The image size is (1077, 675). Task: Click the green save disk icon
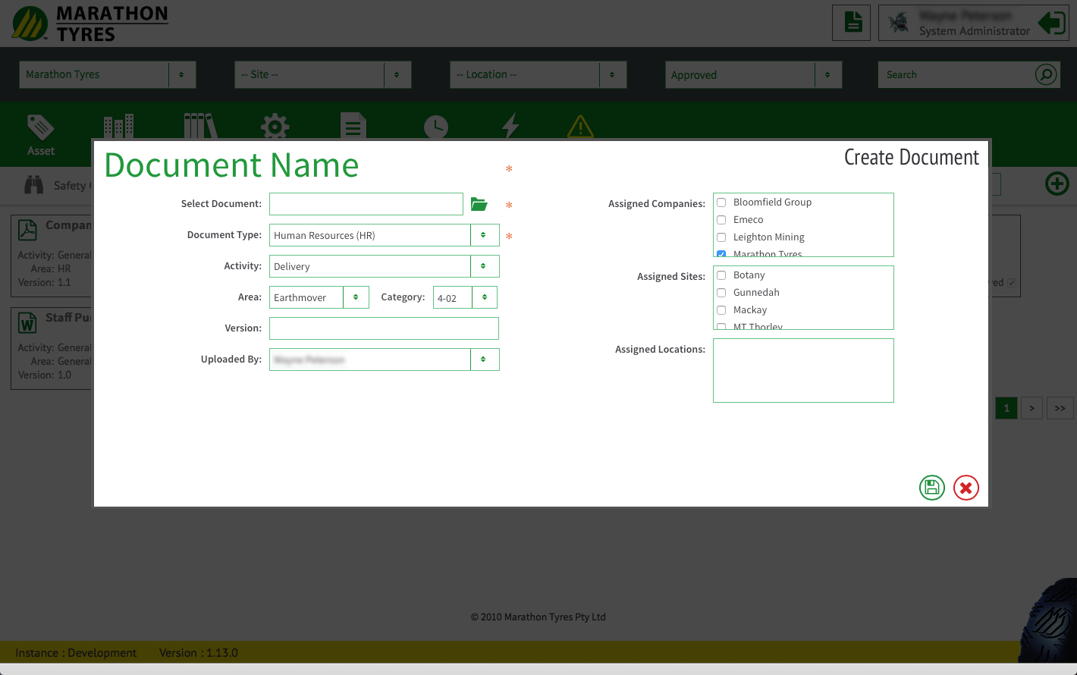(931, 488)
